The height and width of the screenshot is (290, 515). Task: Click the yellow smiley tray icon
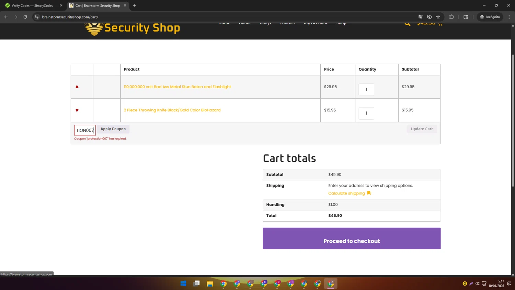coord(465,283)
